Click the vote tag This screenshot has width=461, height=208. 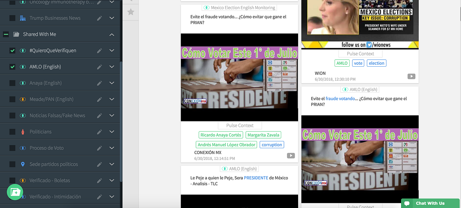click(x=358, y=63)
